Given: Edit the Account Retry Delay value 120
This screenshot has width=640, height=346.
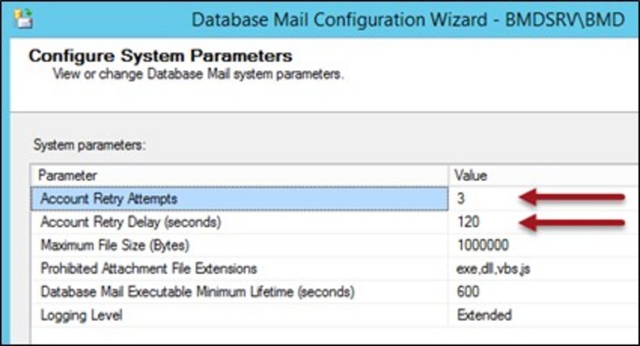Looking at the screenshot, I should 468,222.
